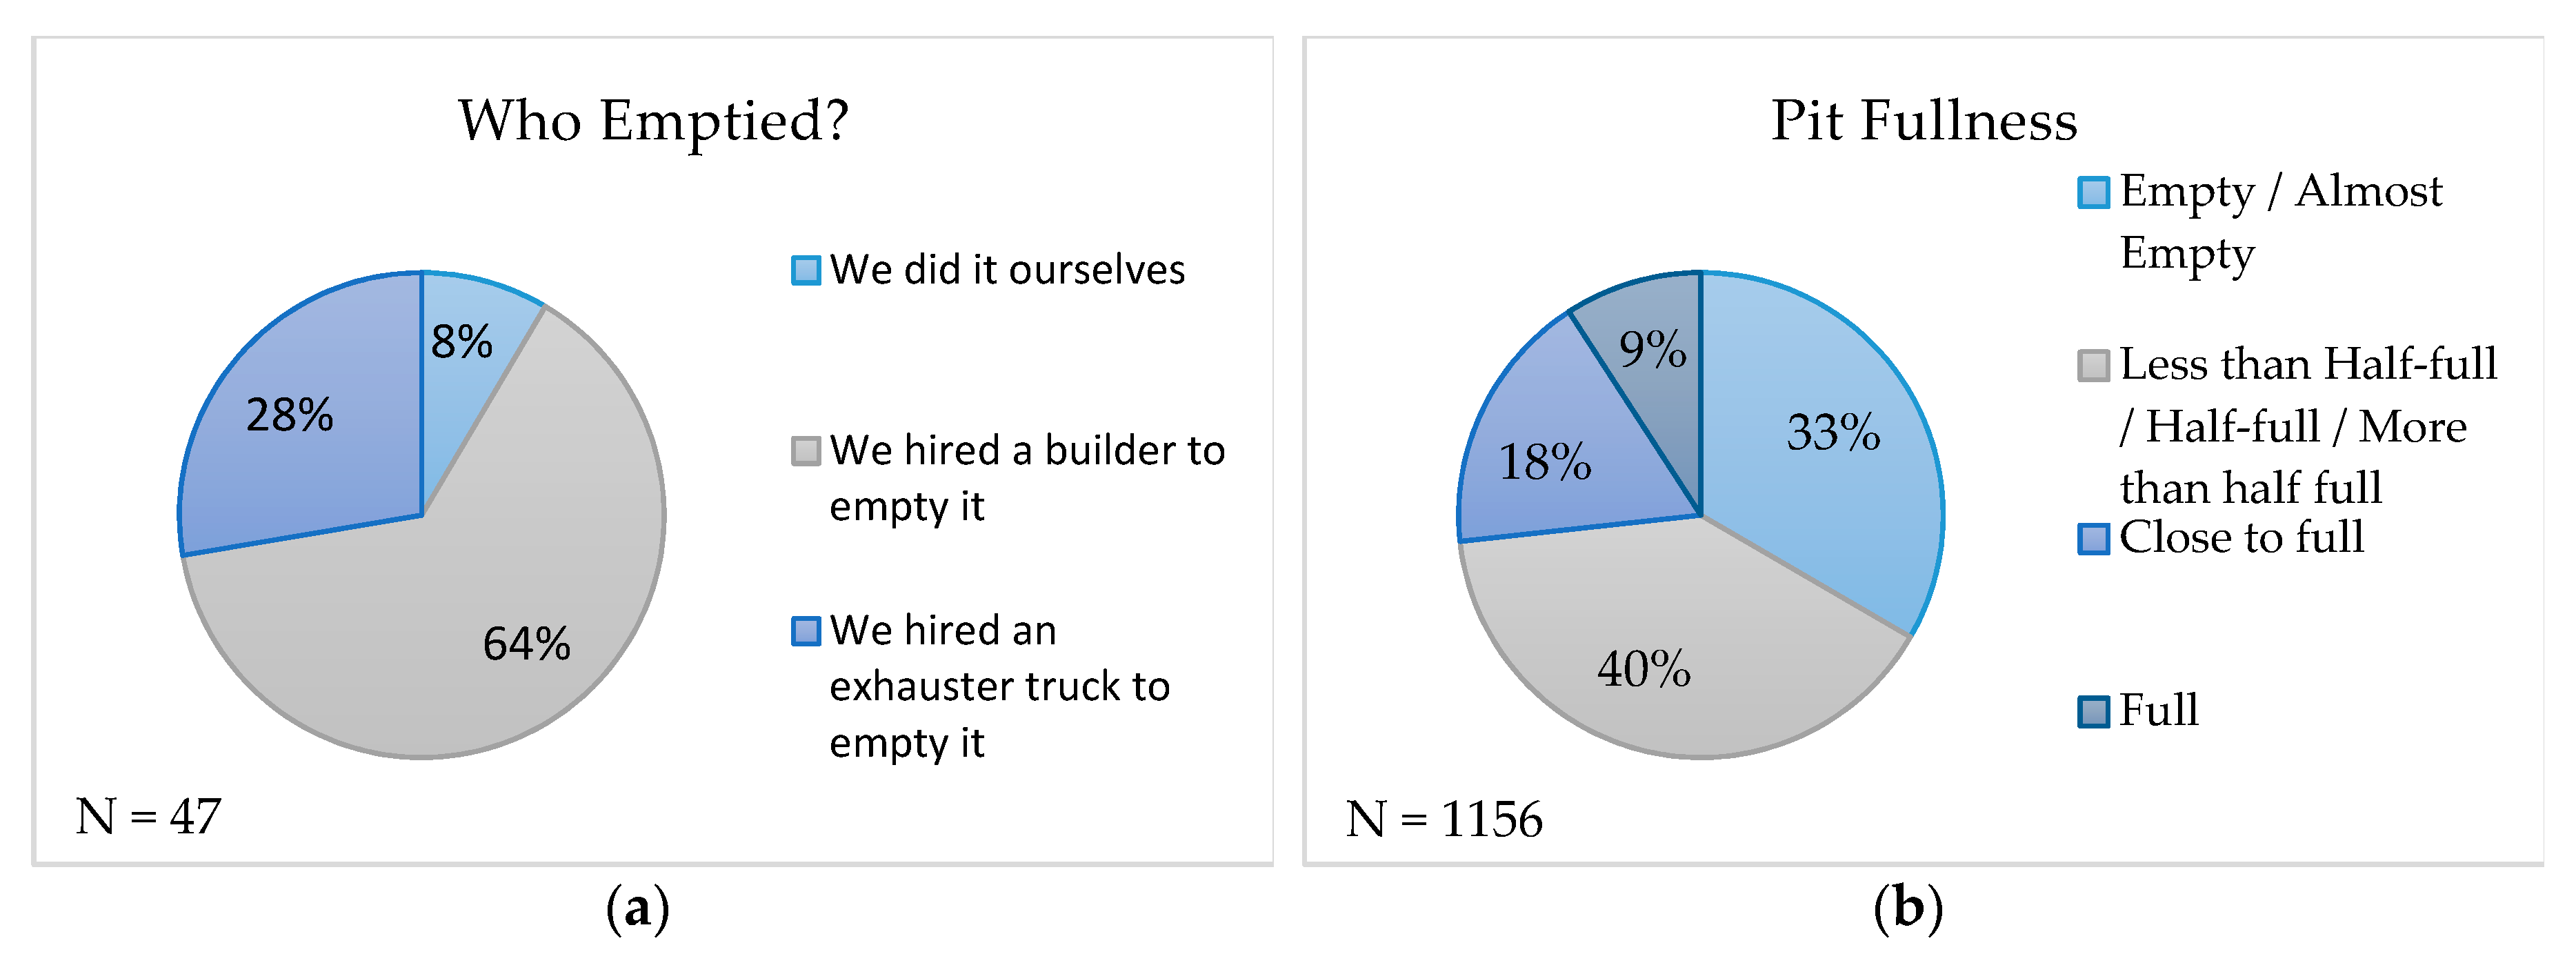The image size is (2576, 972).
Task: Click the 'Pit Fullness' chart title
Action: (x=1923, y=121)
